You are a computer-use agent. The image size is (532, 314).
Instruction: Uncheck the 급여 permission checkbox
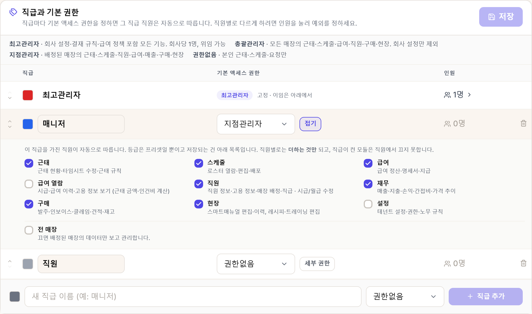coord(368,163)
